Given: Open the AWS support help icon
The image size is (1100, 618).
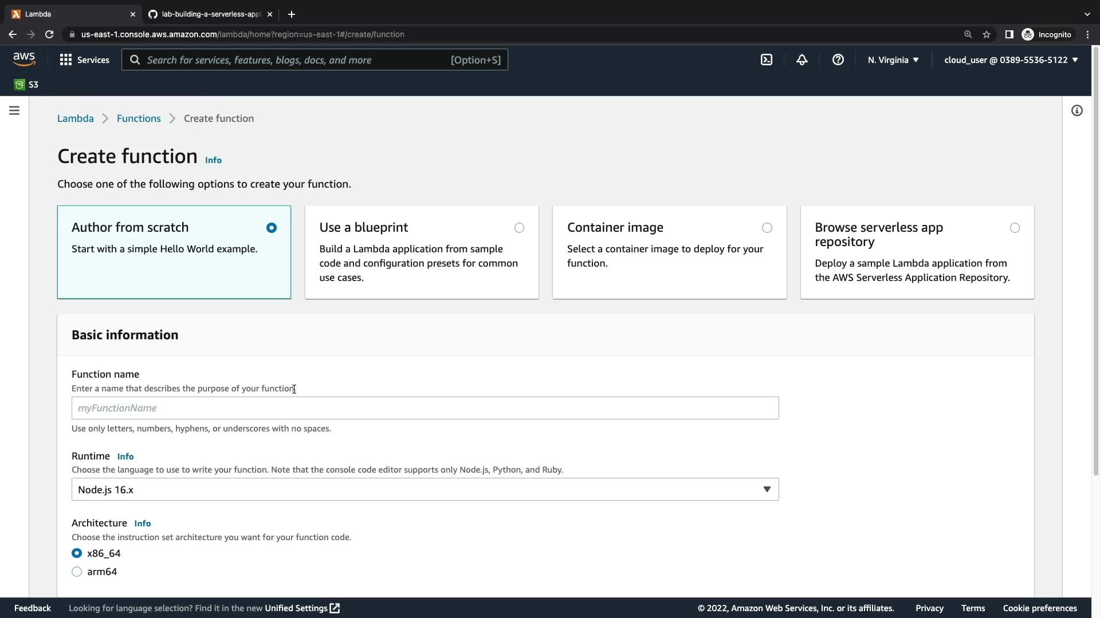Looking at the screenshot, I should point(838,60).
